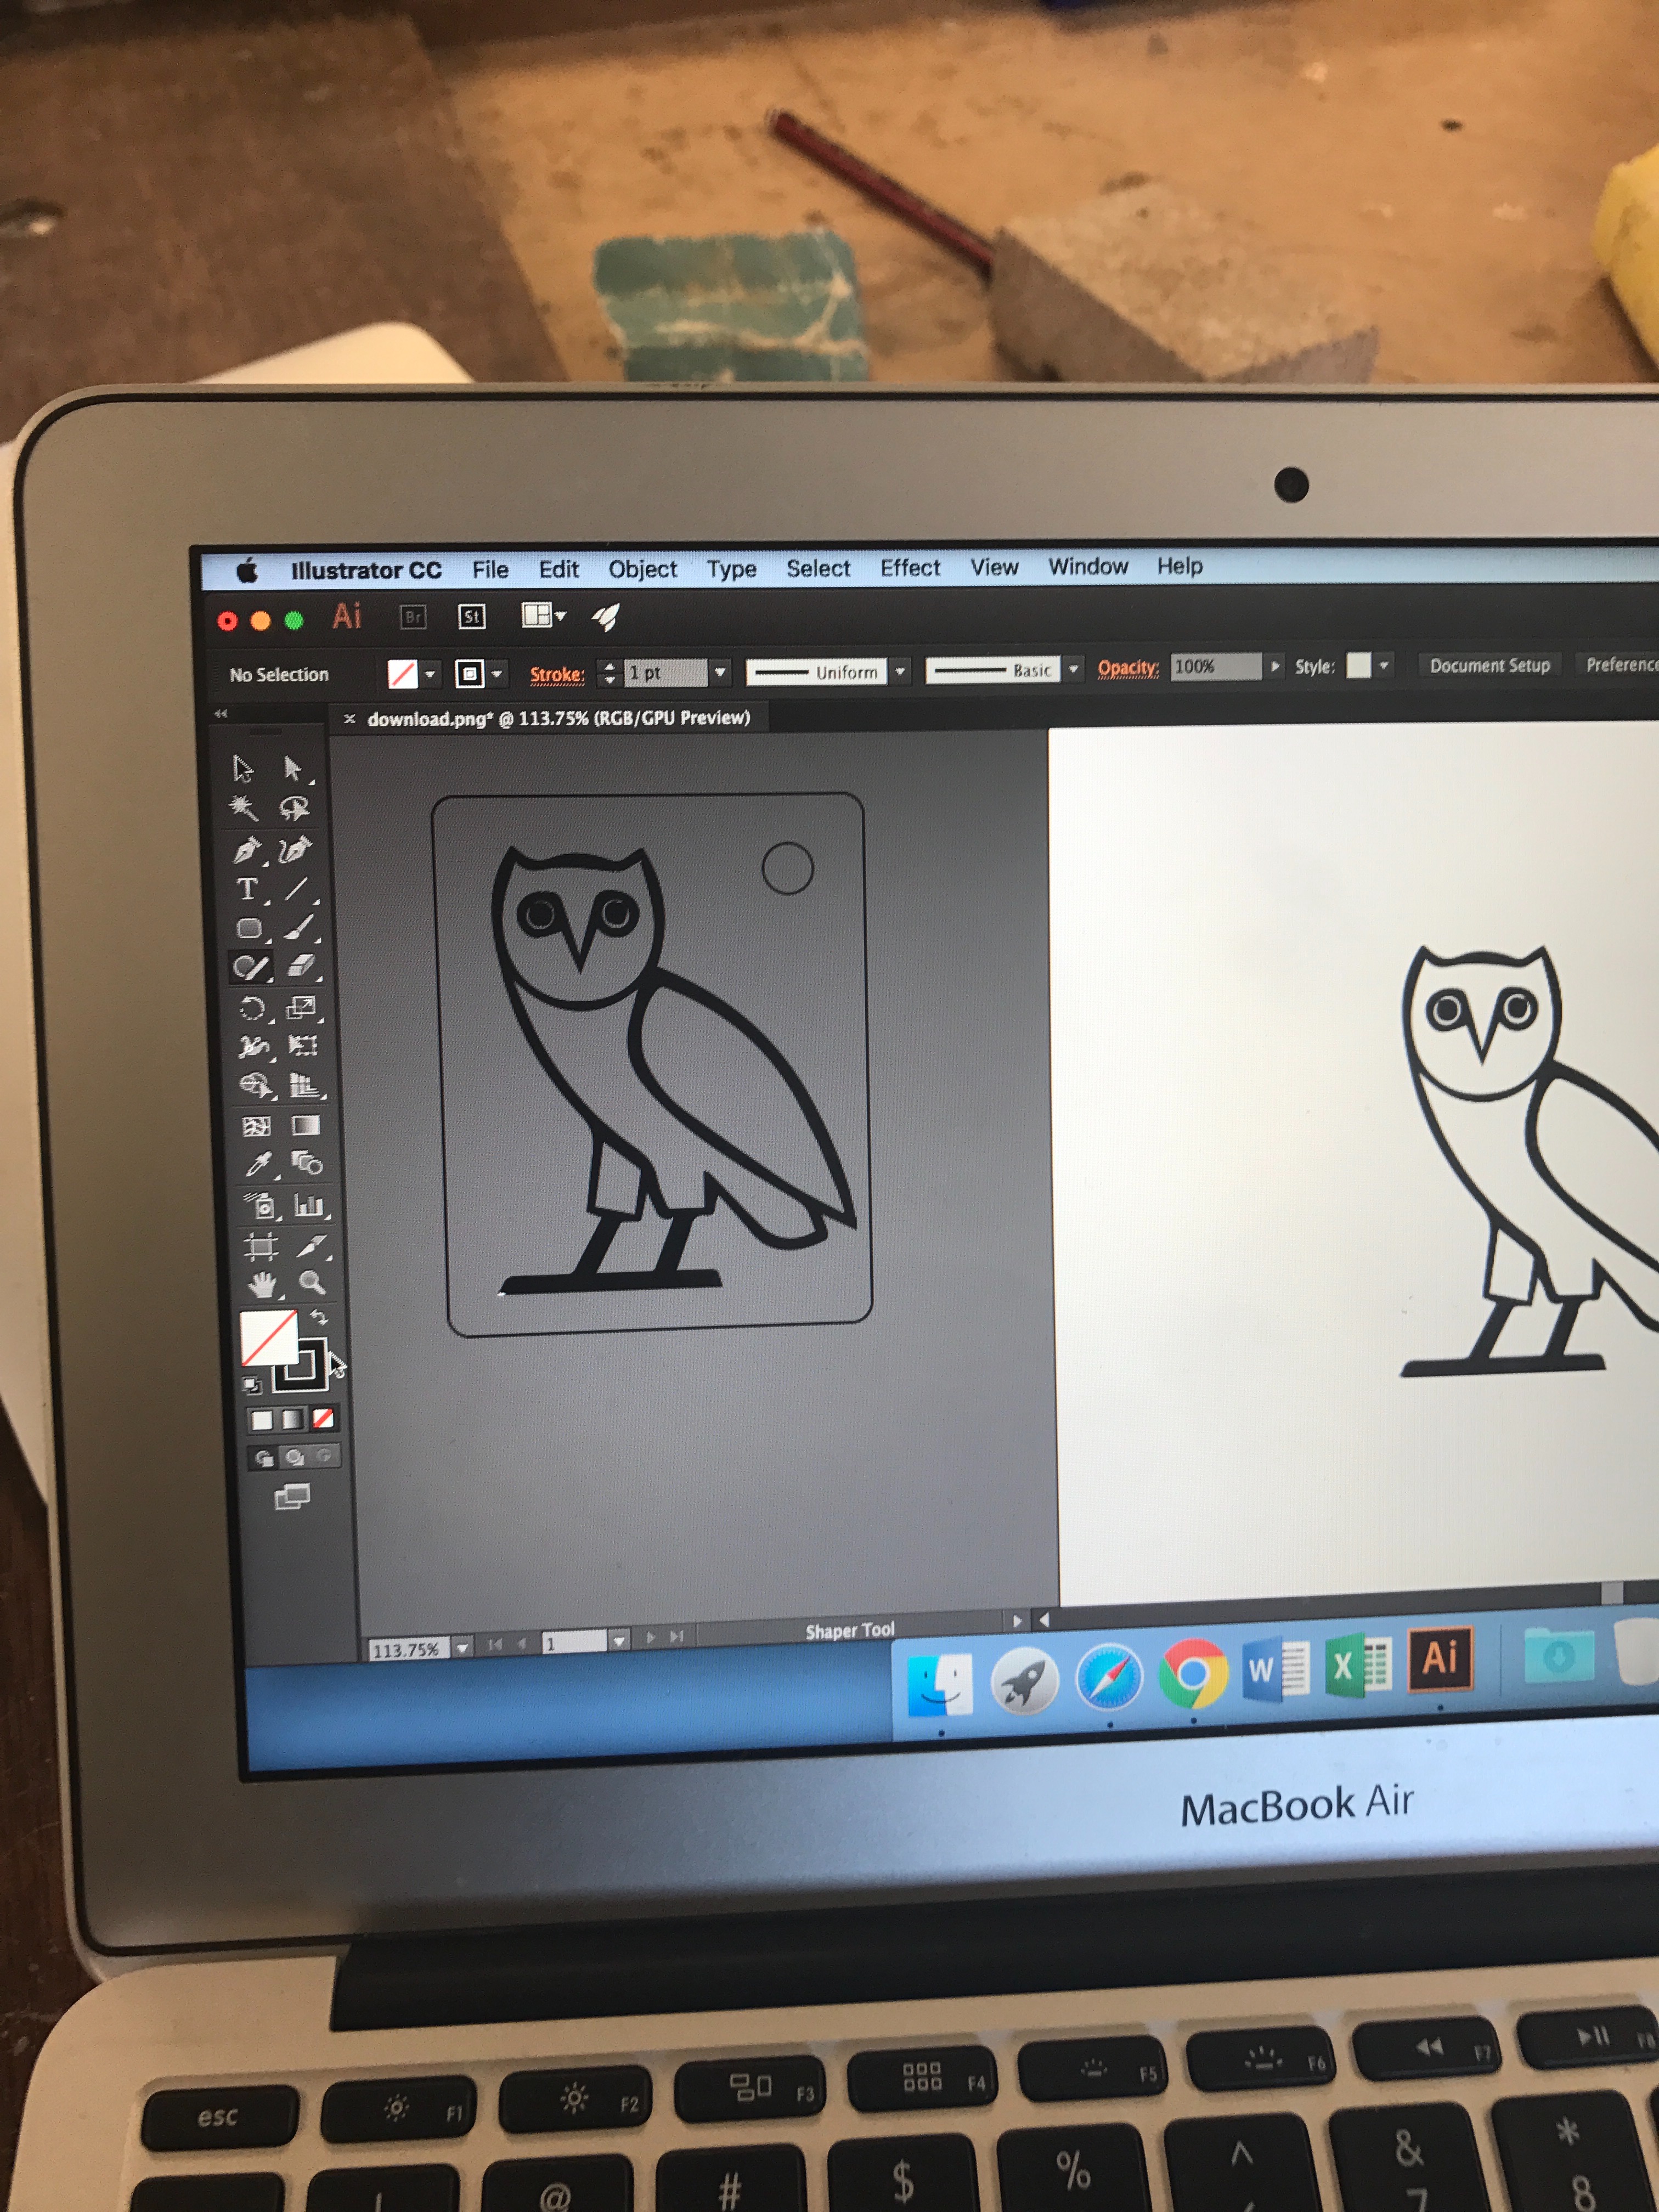Select the Curvature tool
The height and width of the screenshot is (2212, 1659).
tap(295, 849)
